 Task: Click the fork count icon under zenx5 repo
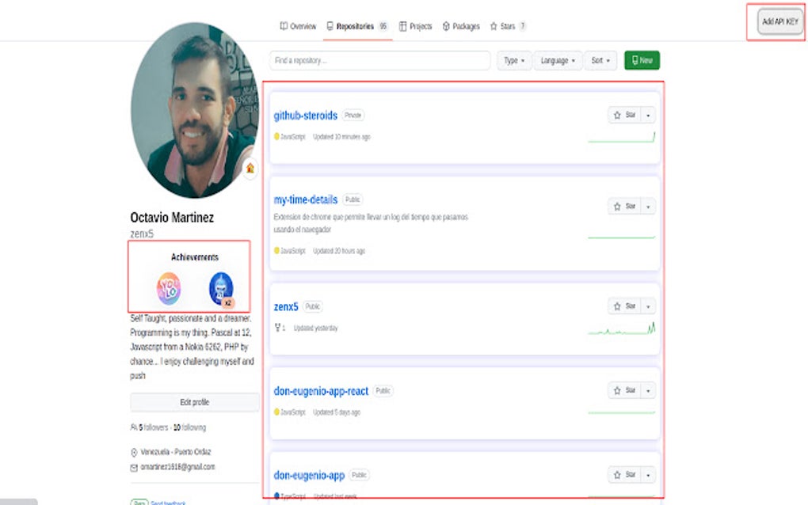(x=278, y=328)
